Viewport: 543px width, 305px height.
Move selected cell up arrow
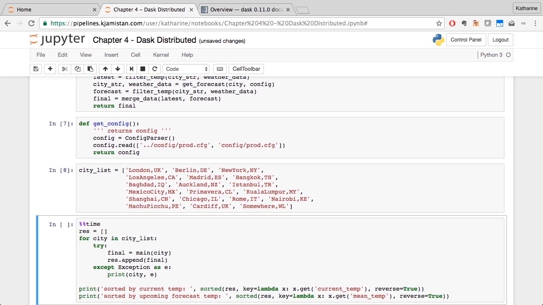click(105, 69)
